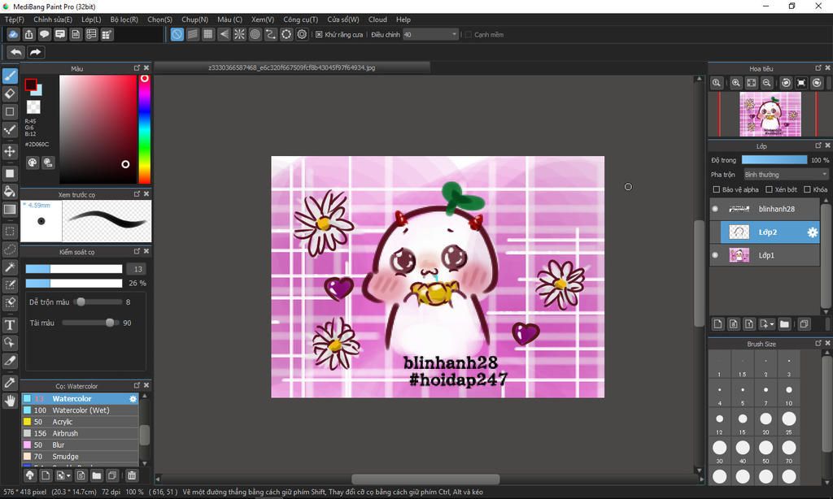Enable the concentric circle snap guide
833x499 pixels.
coord(255,34)
